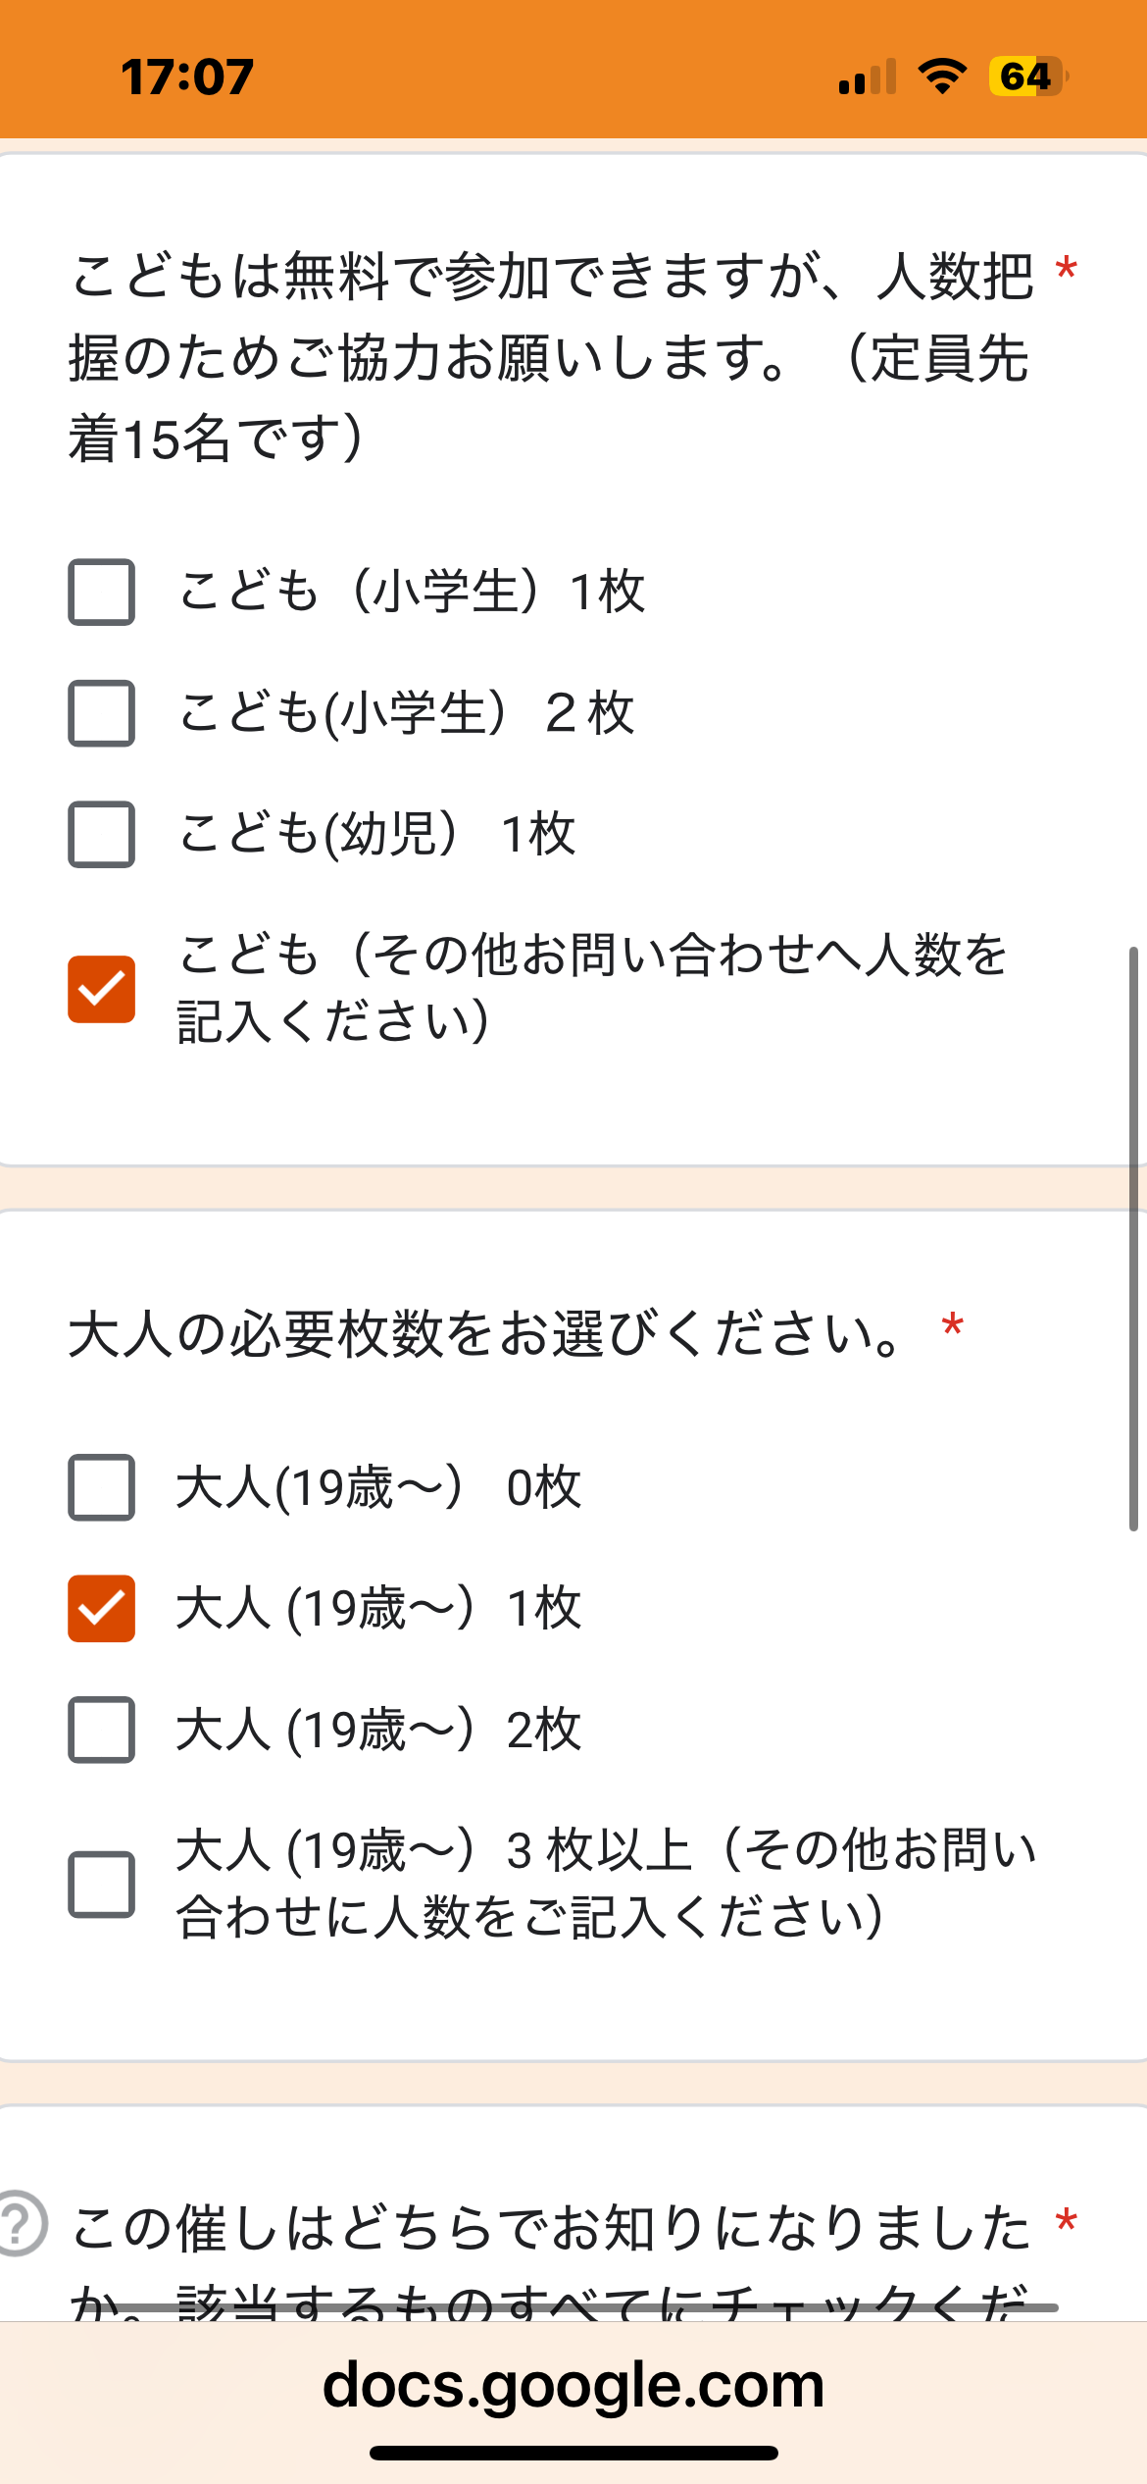Tap the 17:07 clock in status bar

pyautogui.click(x=187, y=78)
